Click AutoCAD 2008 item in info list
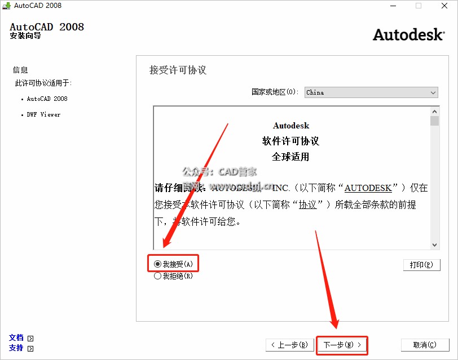 click(47, 99)
